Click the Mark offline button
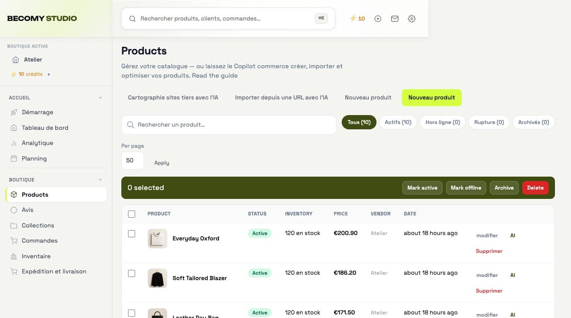571x318 pixels. tap(466, 188)
